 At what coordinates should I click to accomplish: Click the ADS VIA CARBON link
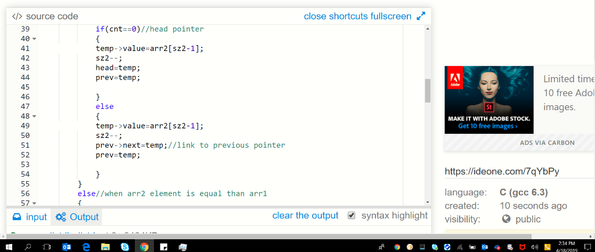548,143
